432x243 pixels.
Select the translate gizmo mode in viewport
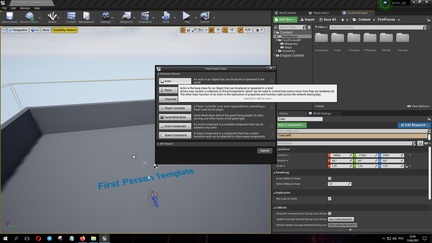183,30
